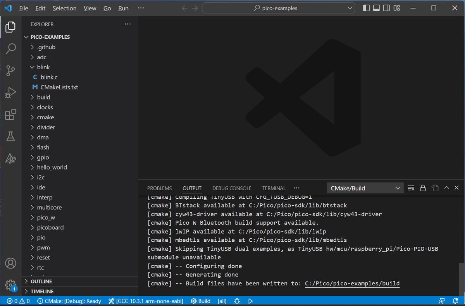
Task: Expand the .github folder
Action: coord(80,47)
